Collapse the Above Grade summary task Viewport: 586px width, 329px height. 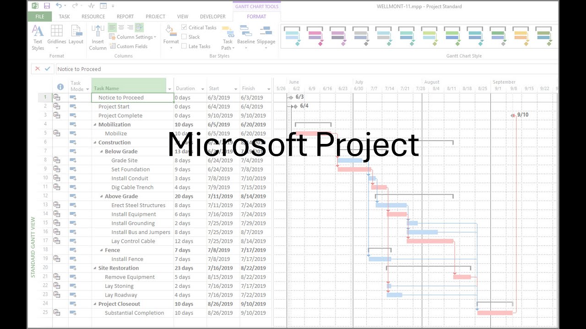[102, 196]
